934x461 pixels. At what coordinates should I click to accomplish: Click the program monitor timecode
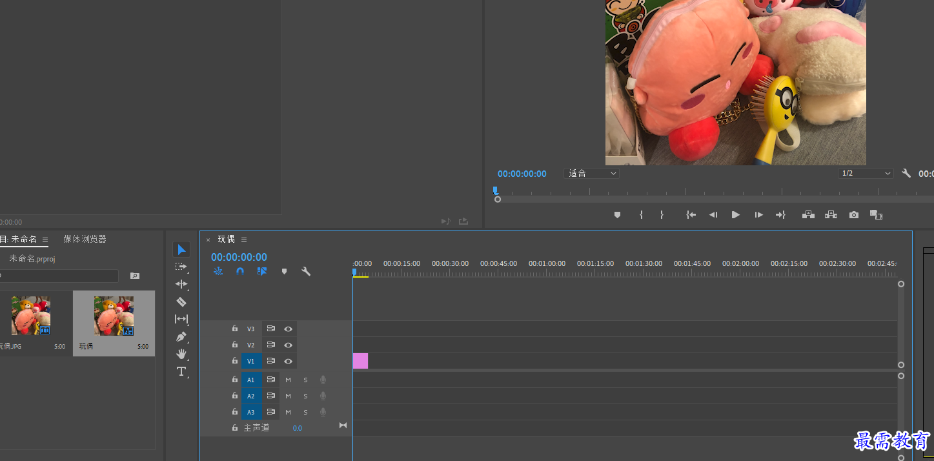522,174
